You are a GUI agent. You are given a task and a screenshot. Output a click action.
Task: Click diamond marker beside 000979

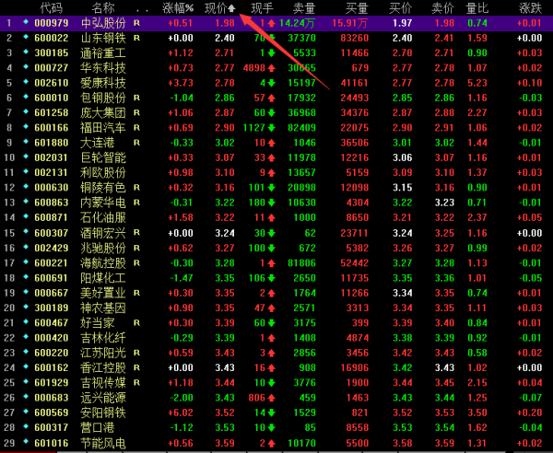(x=26, y=22)
